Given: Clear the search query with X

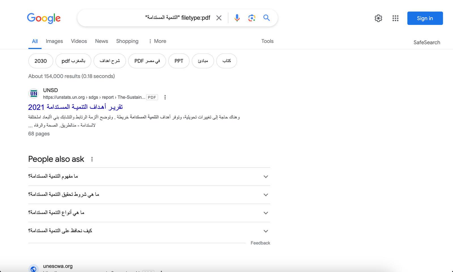Looking at the screenshot, I should pyautogui.click(x=219, y=18).
